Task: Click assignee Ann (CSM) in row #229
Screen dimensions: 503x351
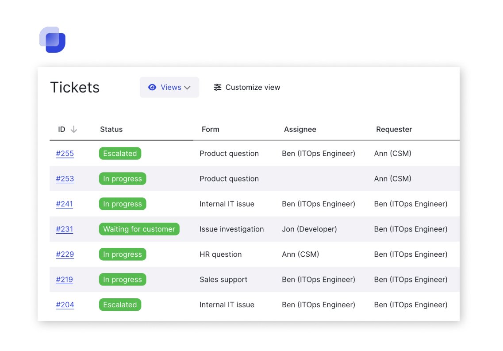Action: pyautogui.click(x=300, y=255)
